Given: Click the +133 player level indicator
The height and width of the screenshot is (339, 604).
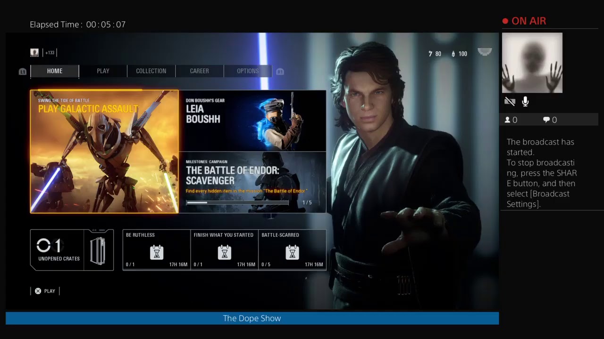Looking at the screenshot, I should coord(50,53).
